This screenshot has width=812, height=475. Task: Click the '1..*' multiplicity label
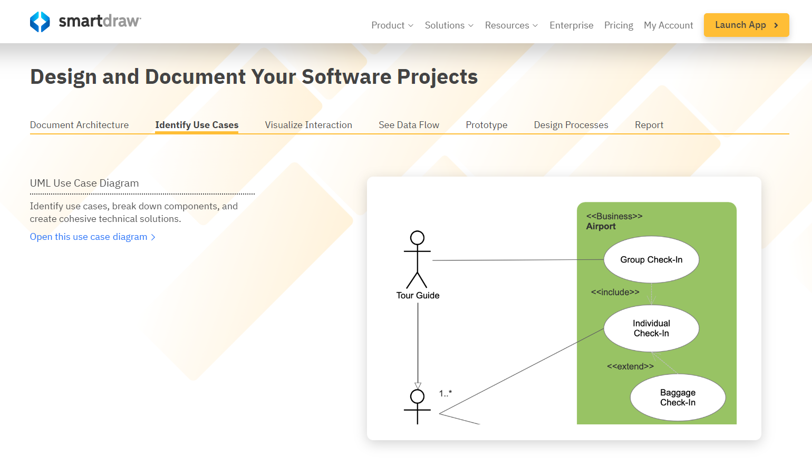[x=446, y=393]
